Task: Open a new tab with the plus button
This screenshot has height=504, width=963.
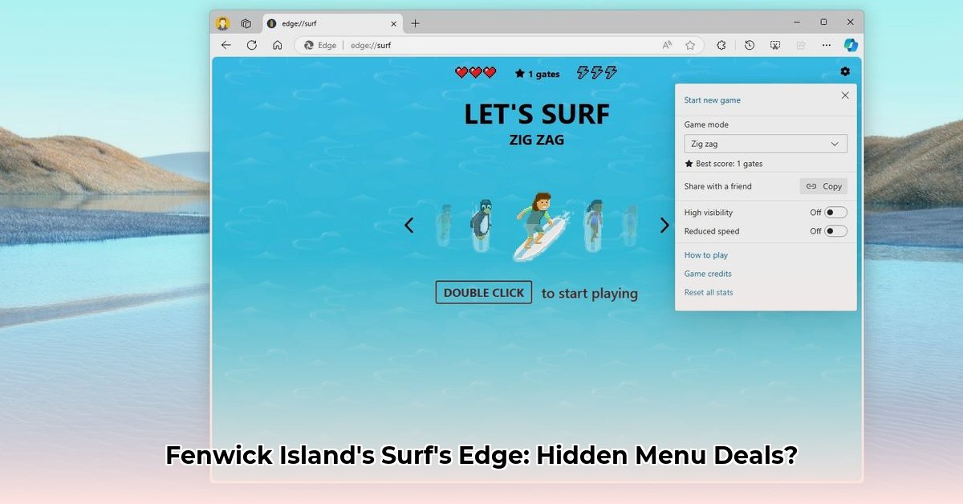Action: 415,23
